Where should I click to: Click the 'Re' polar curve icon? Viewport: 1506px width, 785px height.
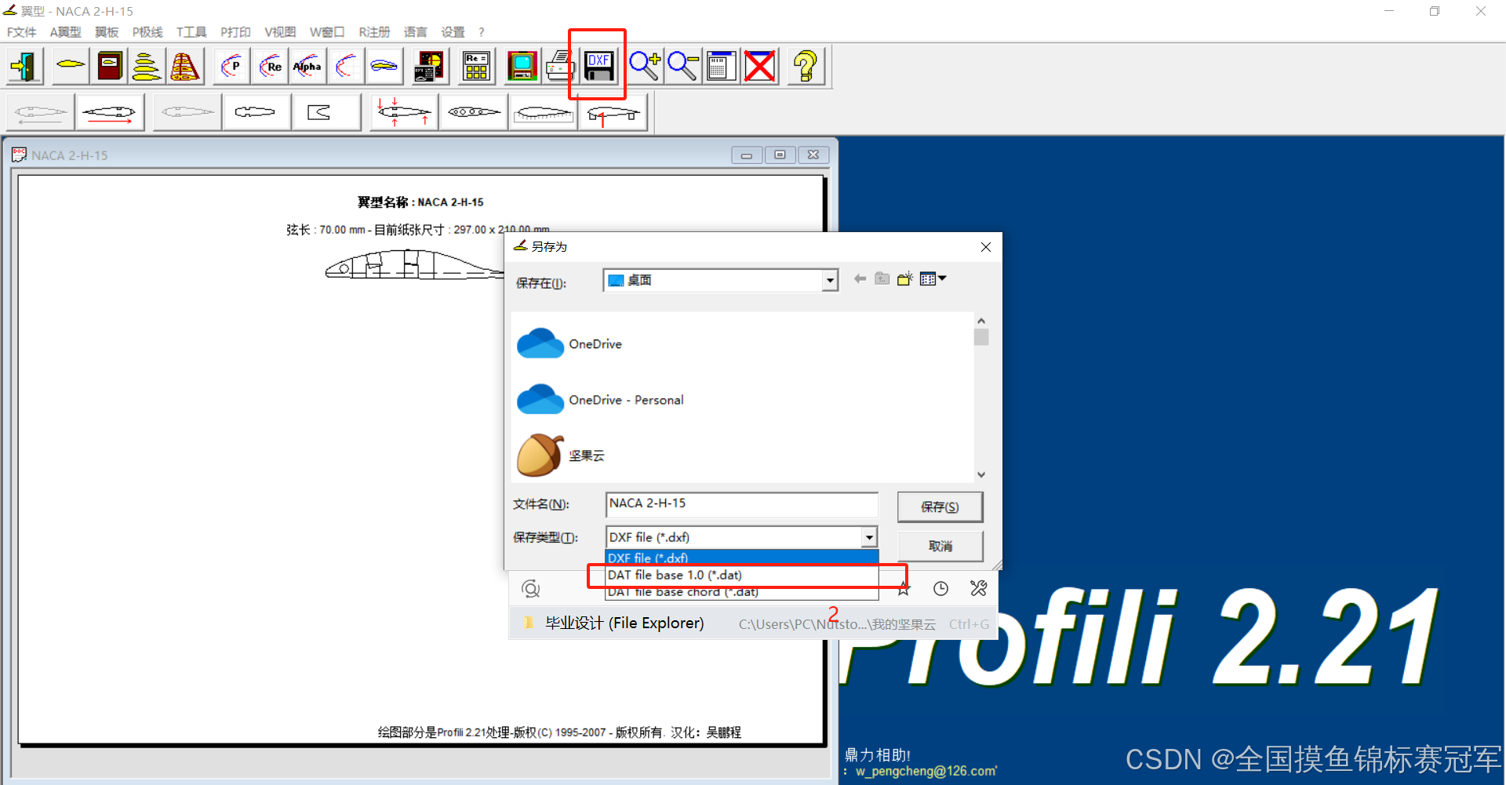[271, 66]
